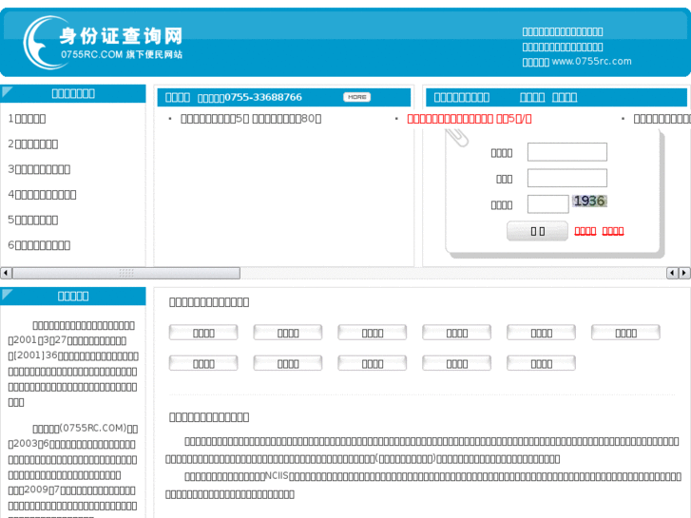Image resolution: width=691 pixels, height=518 pixels.
Task: Open the marquee notice mentioning 80
Action: 251,119
